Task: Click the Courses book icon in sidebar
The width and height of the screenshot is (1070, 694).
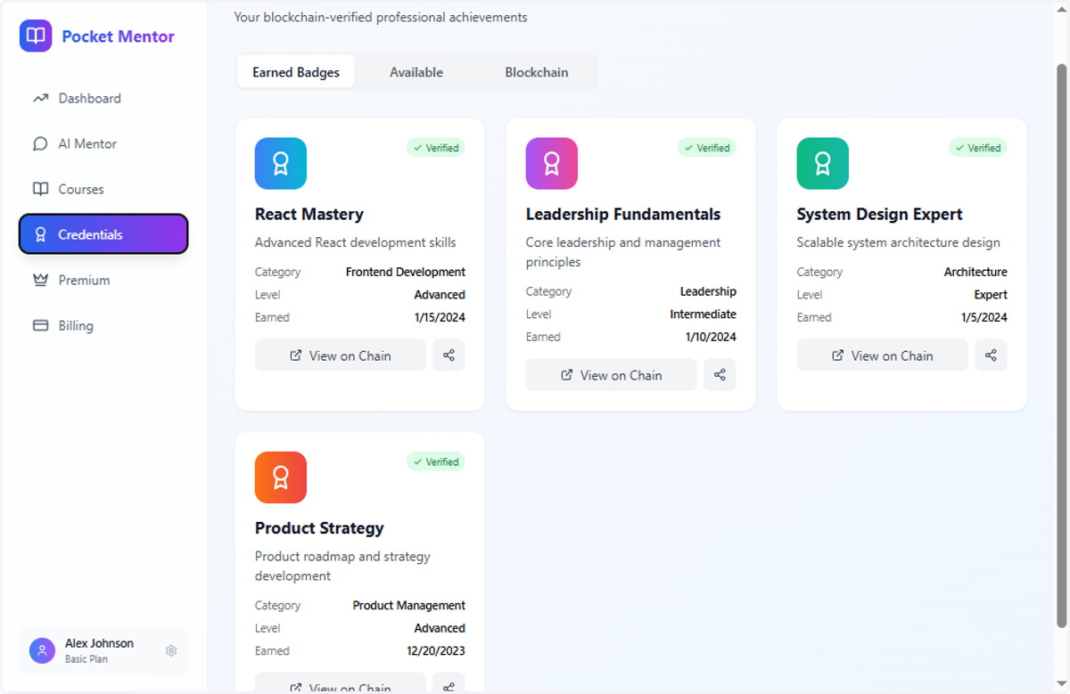Action: pos(40,189)
